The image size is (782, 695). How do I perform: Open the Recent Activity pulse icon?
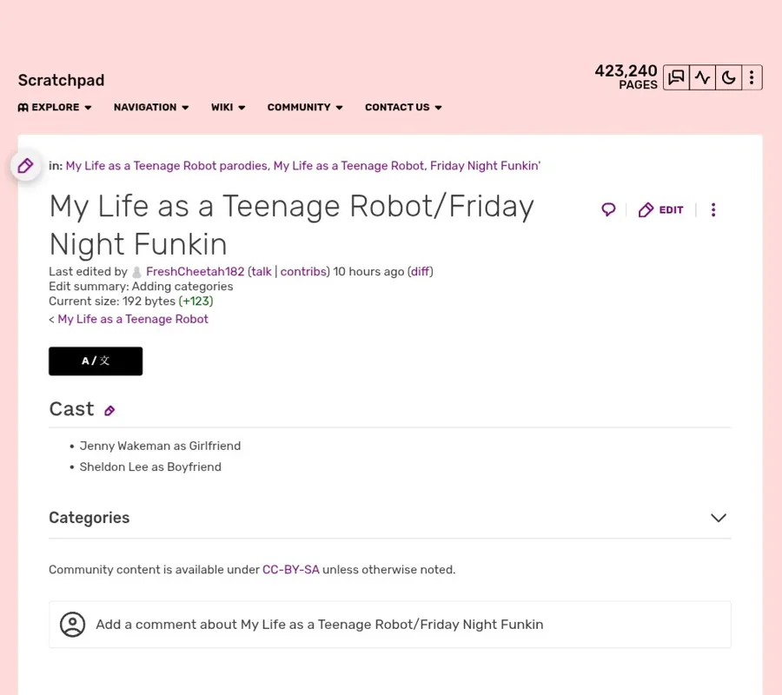[x=702, y=77]
